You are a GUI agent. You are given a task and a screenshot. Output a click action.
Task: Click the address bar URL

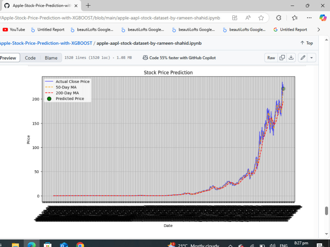coord(110,18)
